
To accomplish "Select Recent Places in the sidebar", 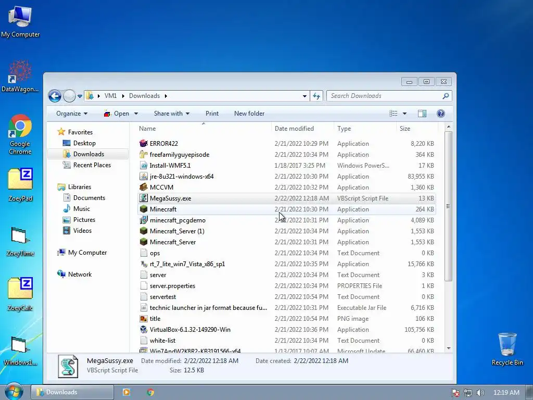I will (92, 165).
